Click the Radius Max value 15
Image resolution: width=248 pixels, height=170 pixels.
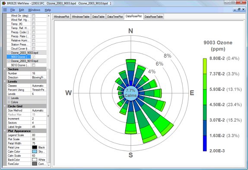tap(39, 115)
